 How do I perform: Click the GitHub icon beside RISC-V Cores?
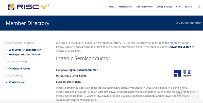[10, 82]
